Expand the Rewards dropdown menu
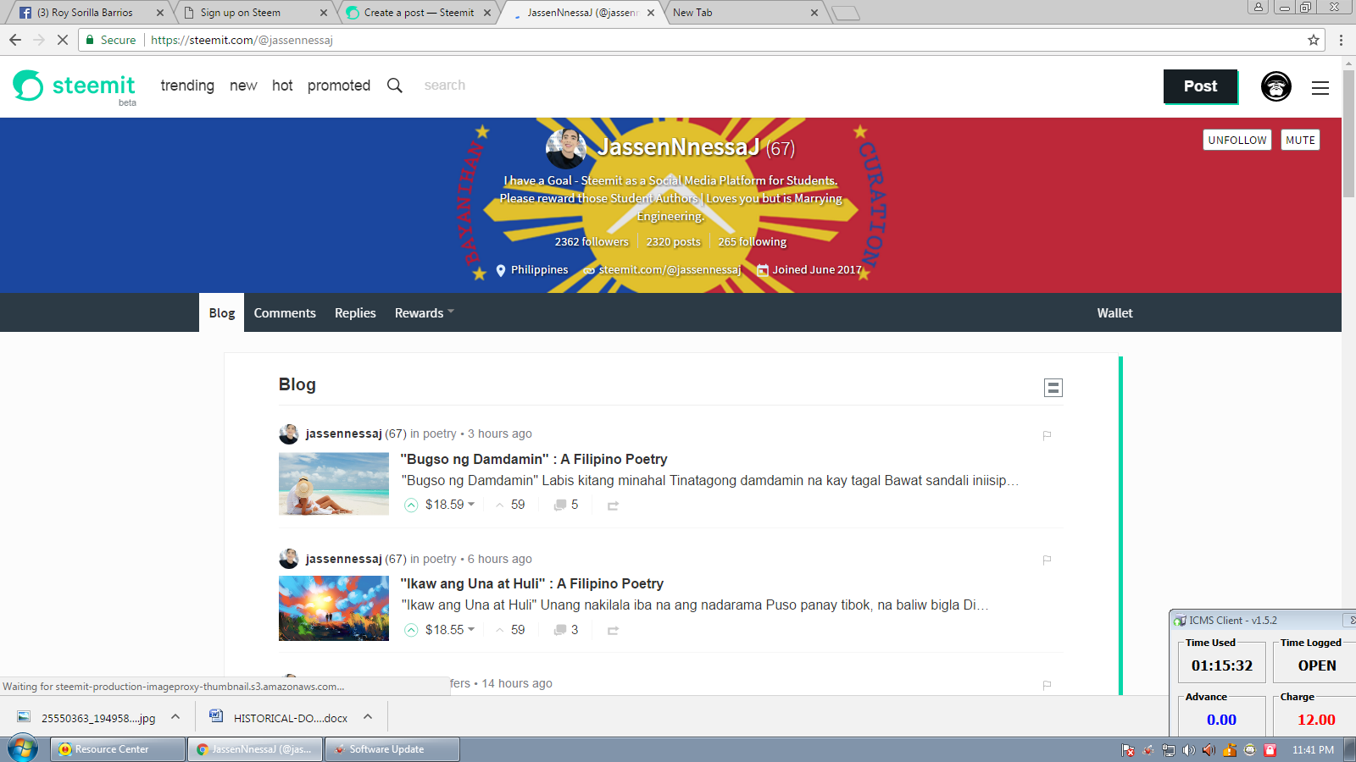 pos(425,313)
